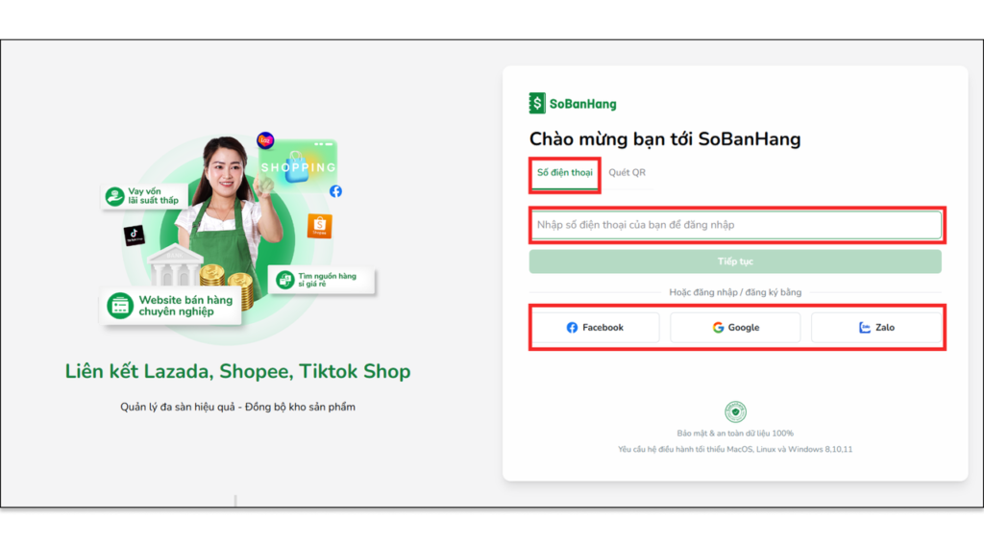
Task: Click the TikTok Shop icon
Action: tap(135, 236)
